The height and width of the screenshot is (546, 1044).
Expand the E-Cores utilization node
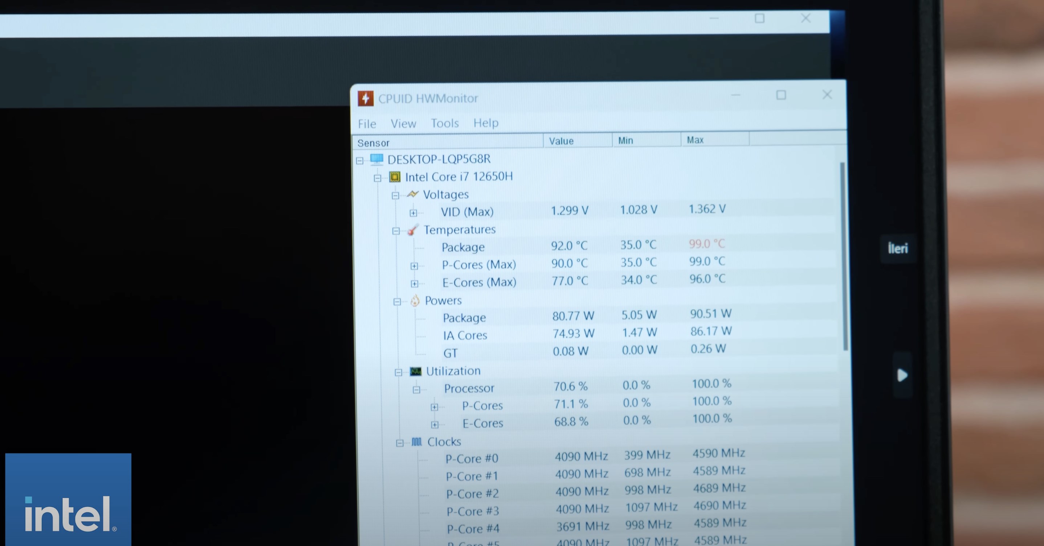tap(435, 425)
